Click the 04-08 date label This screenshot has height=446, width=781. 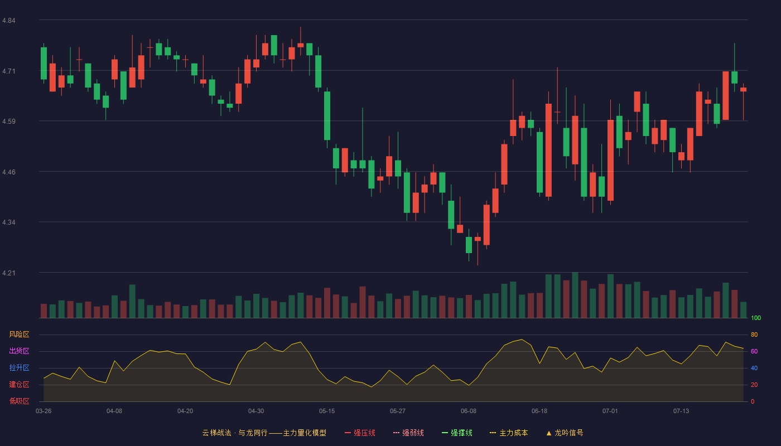114,411
